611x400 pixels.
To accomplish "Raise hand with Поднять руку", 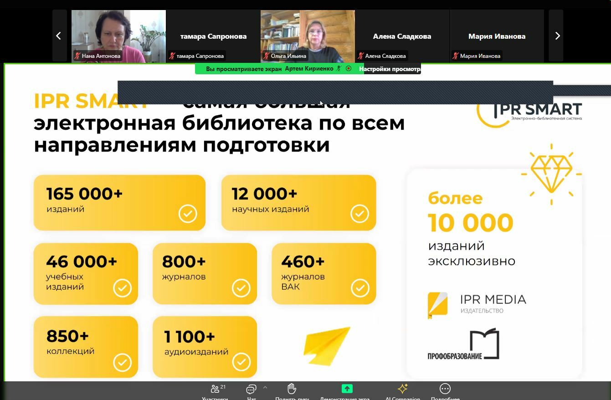I will (292, 391).
